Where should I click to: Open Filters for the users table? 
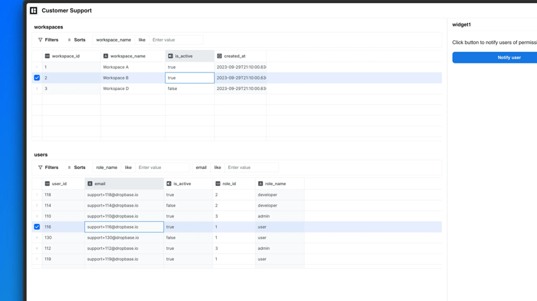tap(48, 168)
